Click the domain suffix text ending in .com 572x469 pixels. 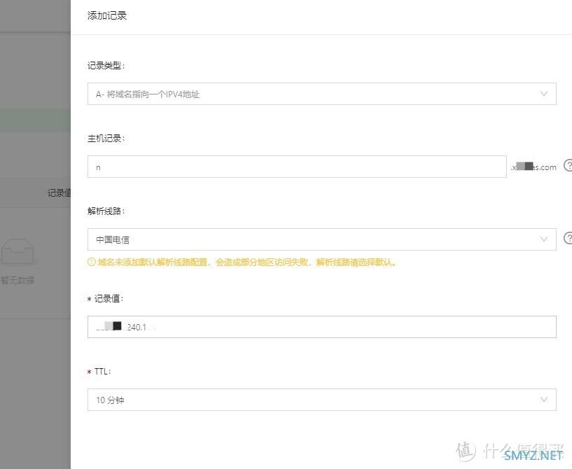(533, 167)
